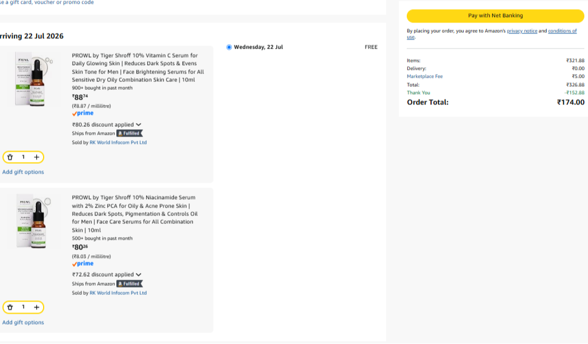Click the -₹152.88 savings amount
Viewport: 588px width, 344px height.
click(575, 93)
